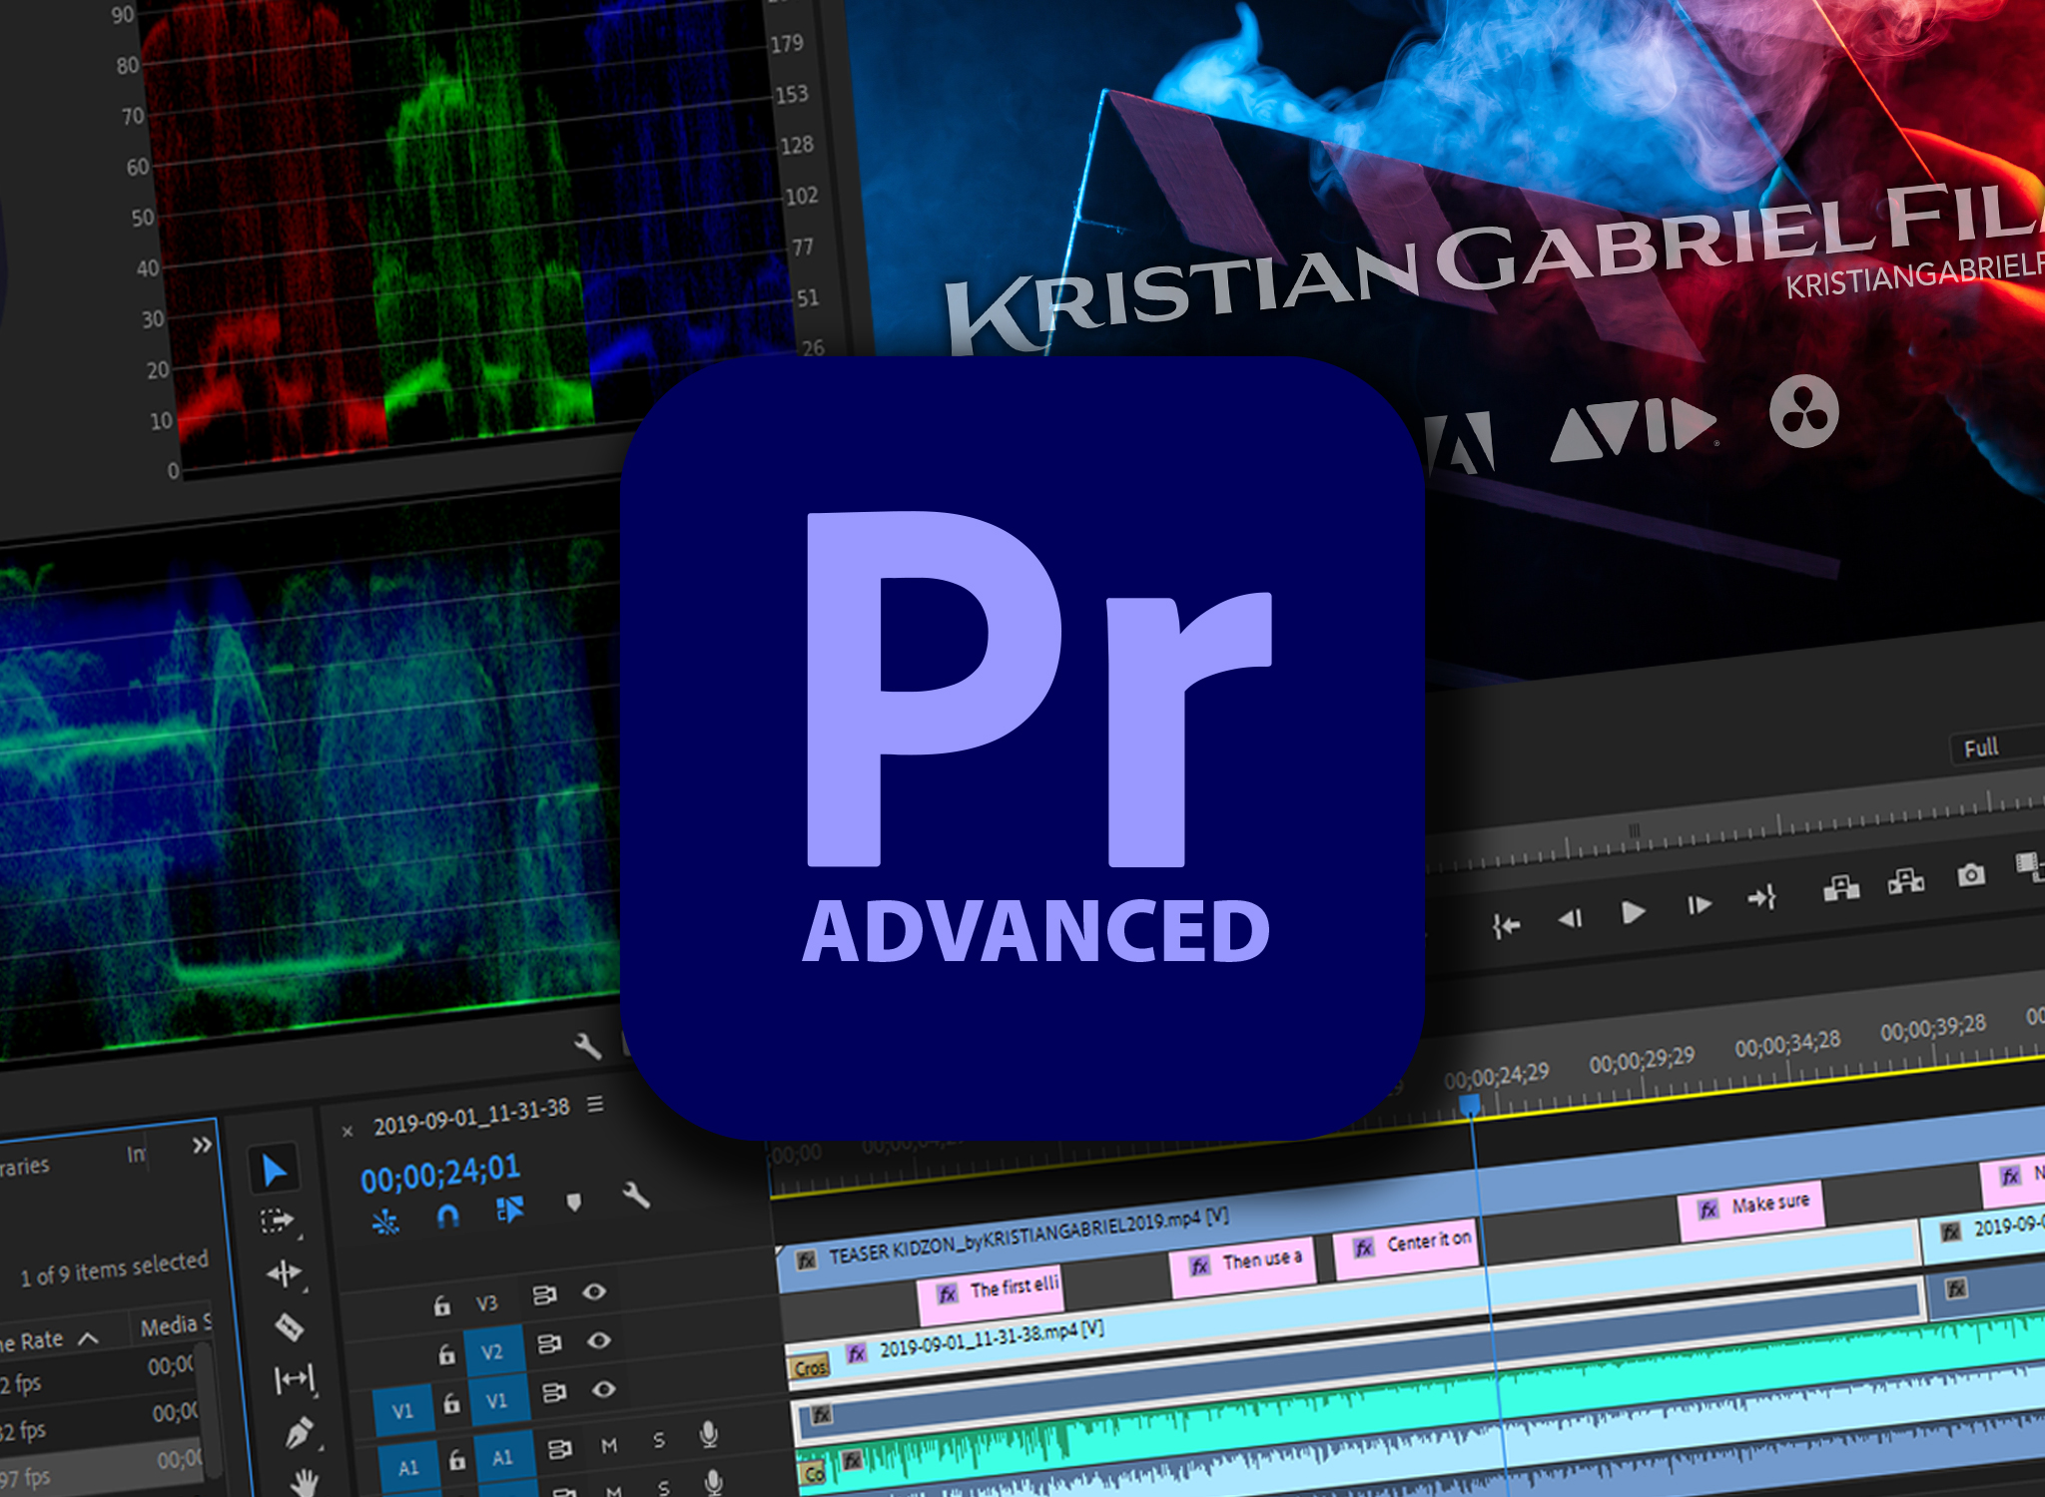Hide track V1 with eye icon
This screenshot has width=2045, height=1497.
coord(603,1389)
